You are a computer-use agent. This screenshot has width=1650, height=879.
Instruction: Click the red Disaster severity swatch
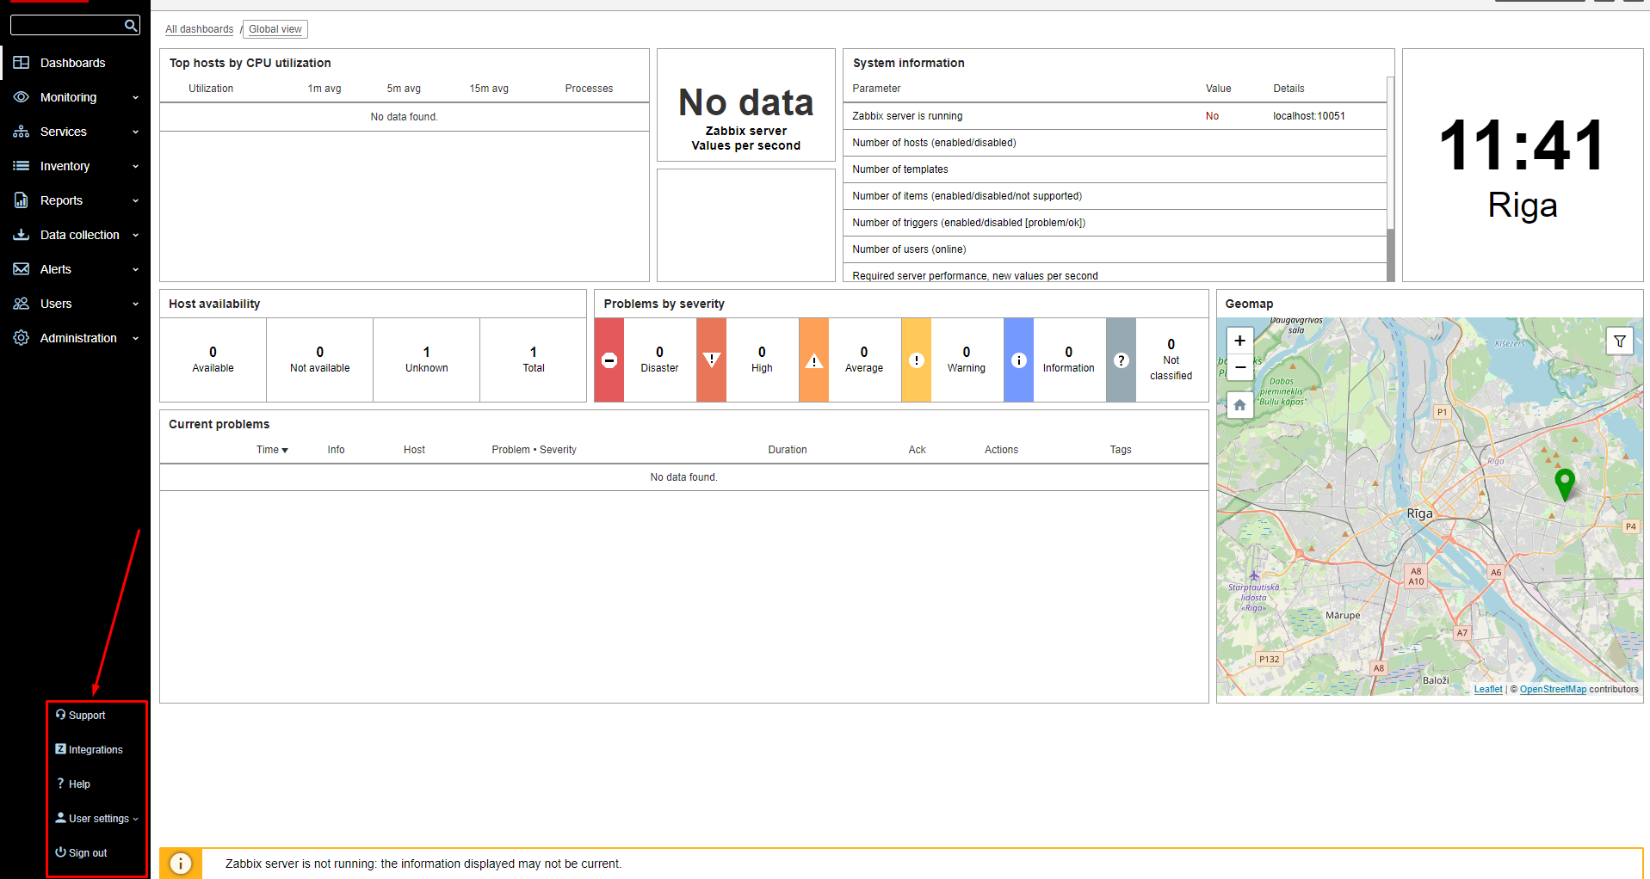click(609, 360)
